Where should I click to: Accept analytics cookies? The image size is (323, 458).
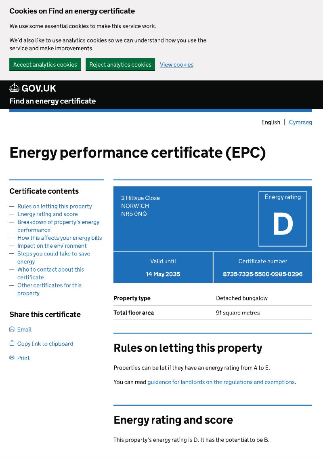45,65
